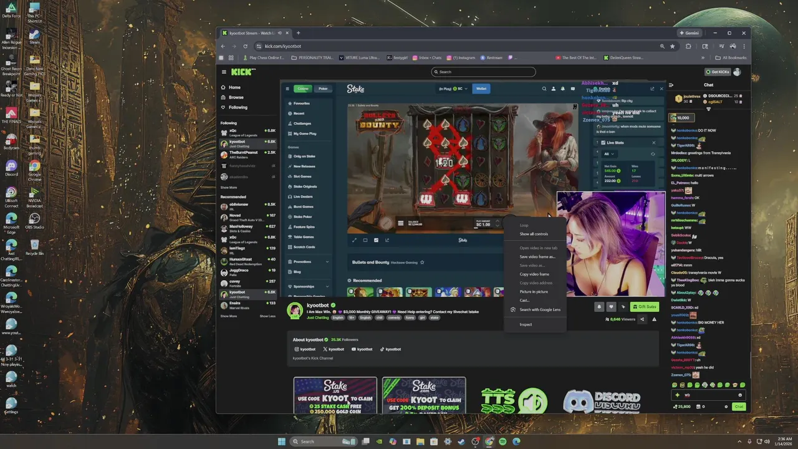Image resolution: width=798 pixels, height=449 pixels.
Task: Toggle the heart follow button
Action: pyautogui.click(x=611, y=307)
